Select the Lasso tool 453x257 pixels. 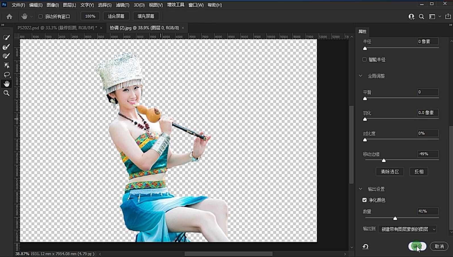6,75
